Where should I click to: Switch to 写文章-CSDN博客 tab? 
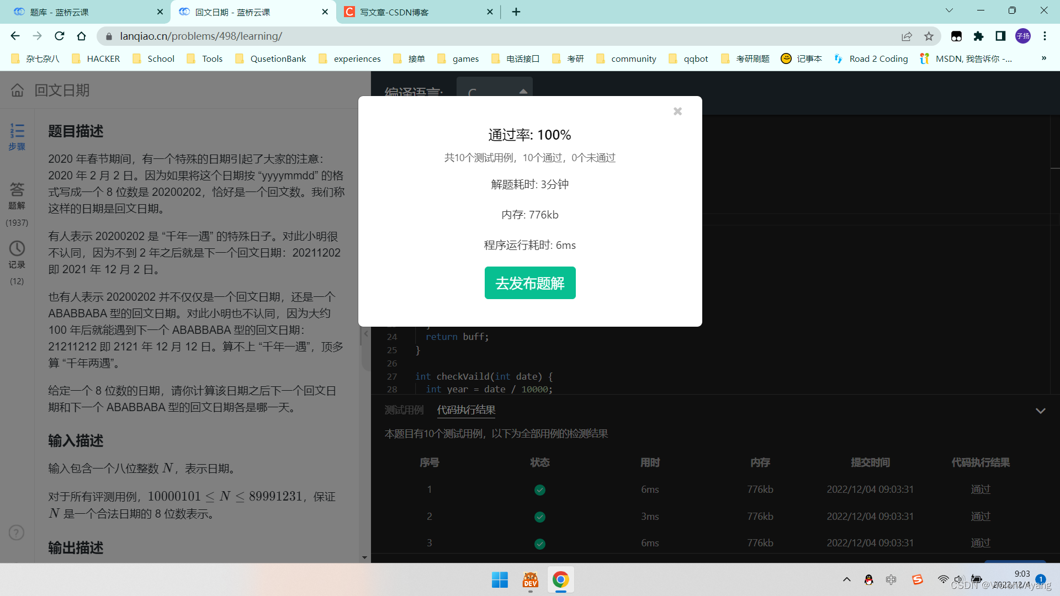click(417, 12)
